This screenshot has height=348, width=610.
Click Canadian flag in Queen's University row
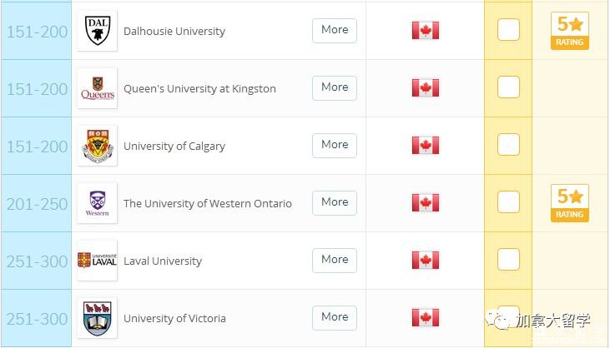coord(426,87)
